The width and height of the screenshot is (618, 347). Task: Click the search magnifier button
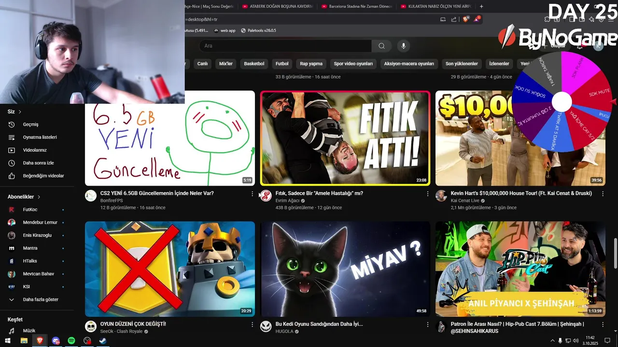(x=381, y=46)
